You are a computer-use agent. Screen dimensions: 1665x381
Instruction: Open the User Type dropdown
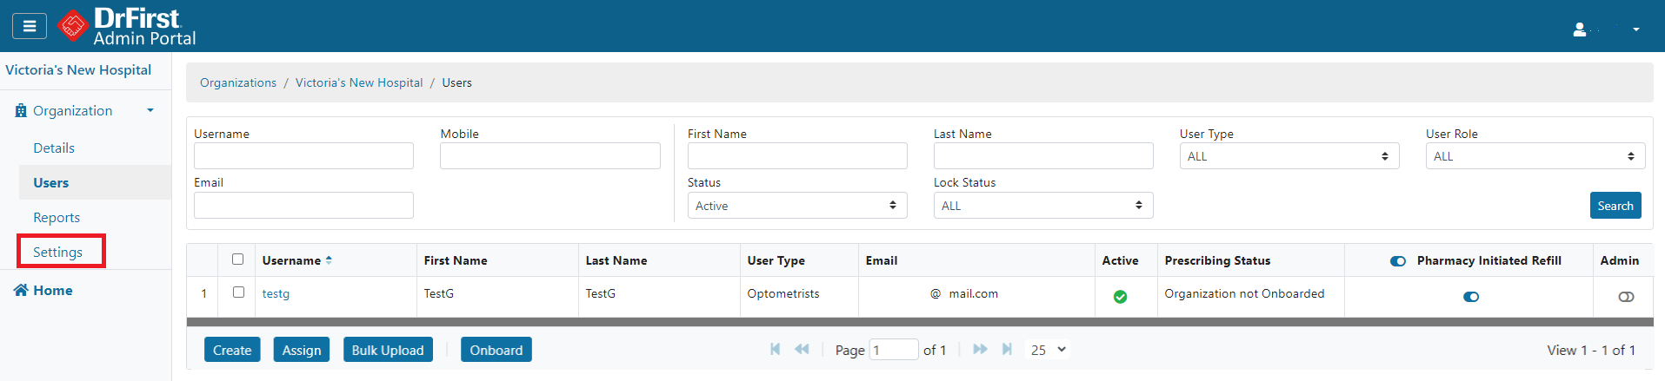[x=1289, y=156]
